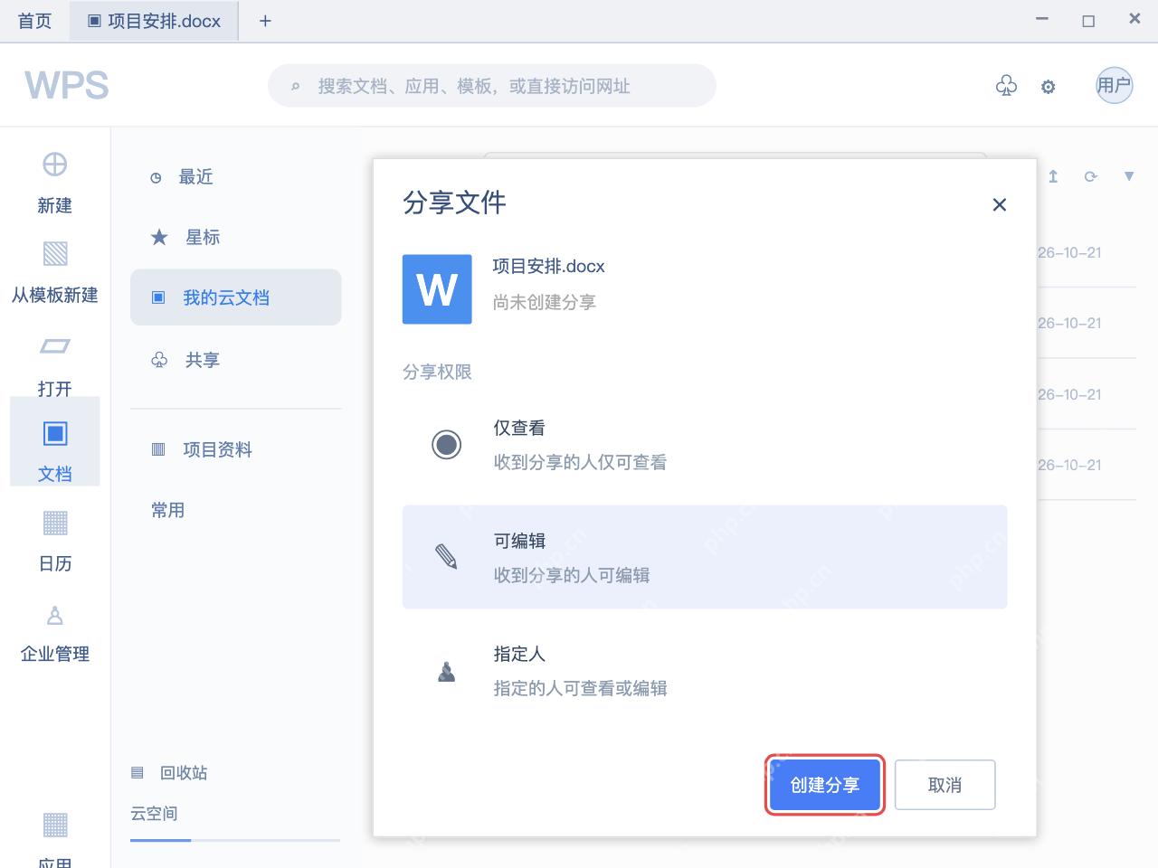
Task: Switch to the 首页 tab
Action: click(35, 21)
